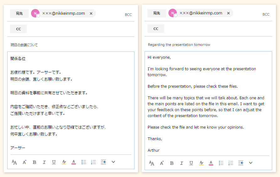Viewport: 280px width, 177px height.
Task: Toggle underline in the Japanese email toolbar
Action: point(54,162)
